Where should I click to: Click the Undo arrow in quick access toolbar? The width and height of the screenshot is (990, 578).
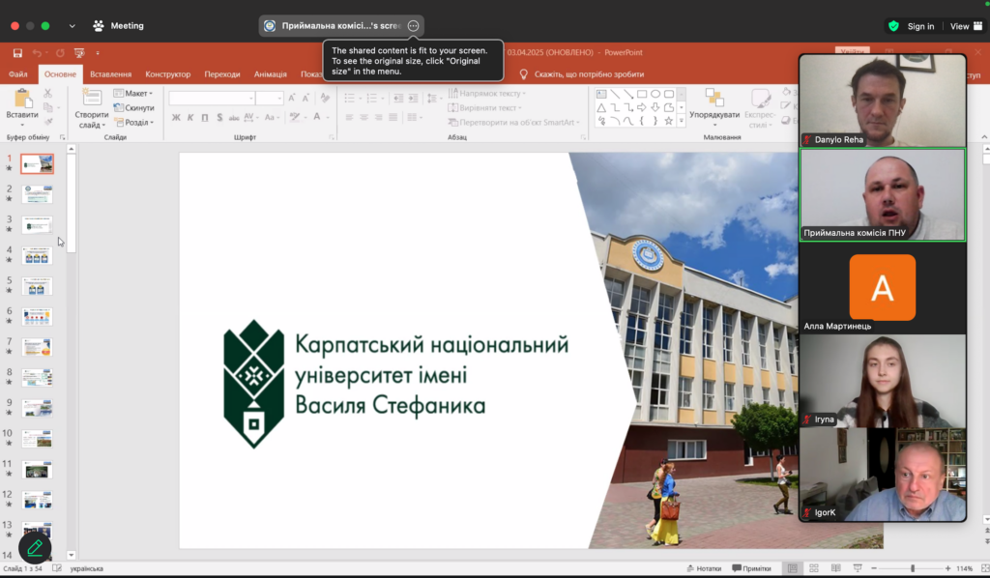[38, 53]
